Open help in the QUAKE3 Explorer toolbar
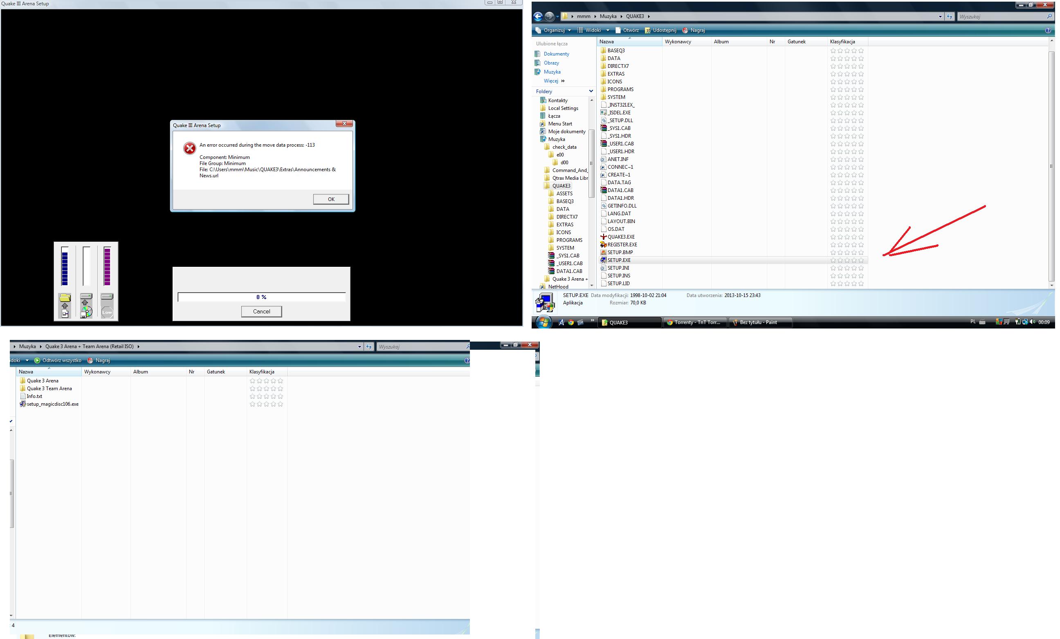 [1048, 31]
